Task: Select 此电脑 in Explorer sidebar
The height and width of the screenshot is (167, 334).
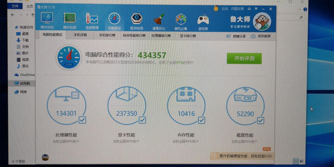Action: click(22, 83)
